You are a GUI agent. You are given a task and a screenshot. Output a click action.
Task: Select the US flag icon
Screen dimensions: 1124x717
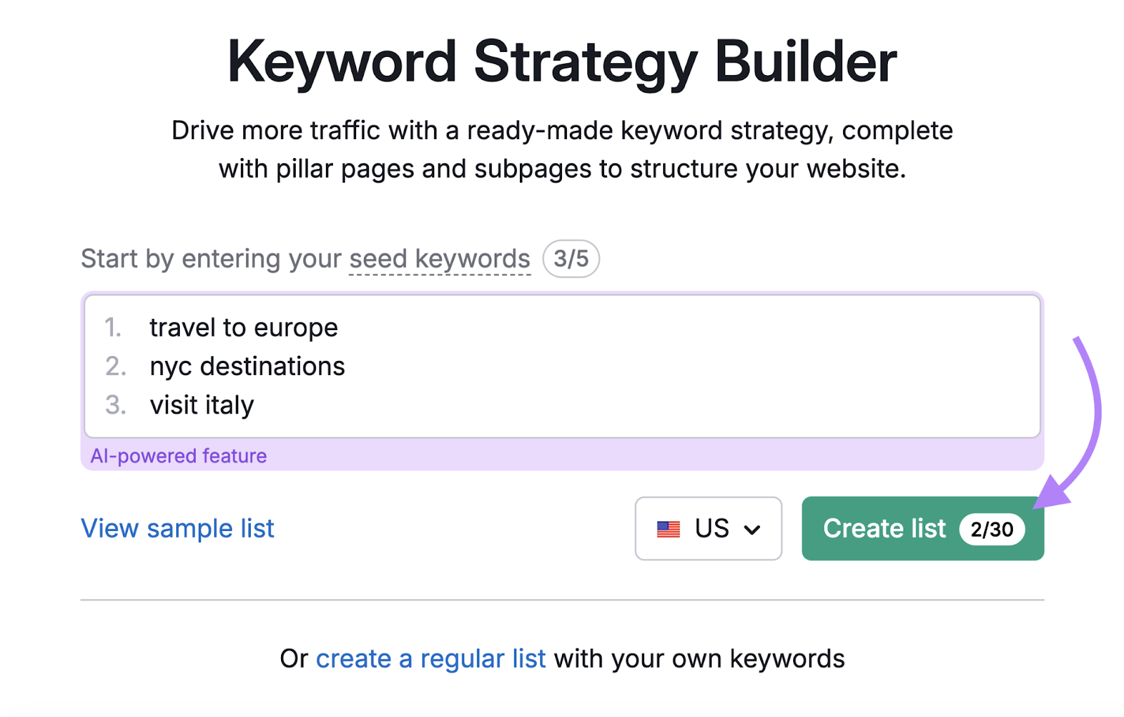669,529
